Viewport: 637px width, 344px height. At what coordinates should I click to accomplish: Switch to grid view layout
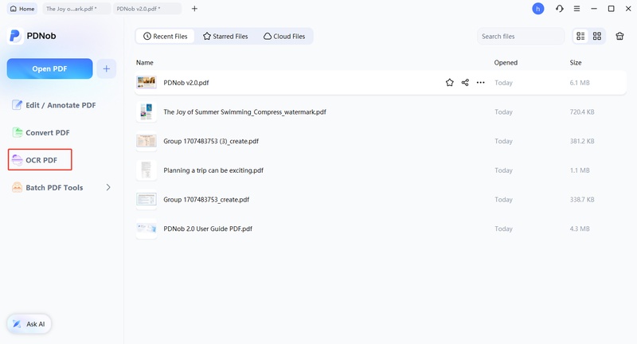(x=596, y=36)
